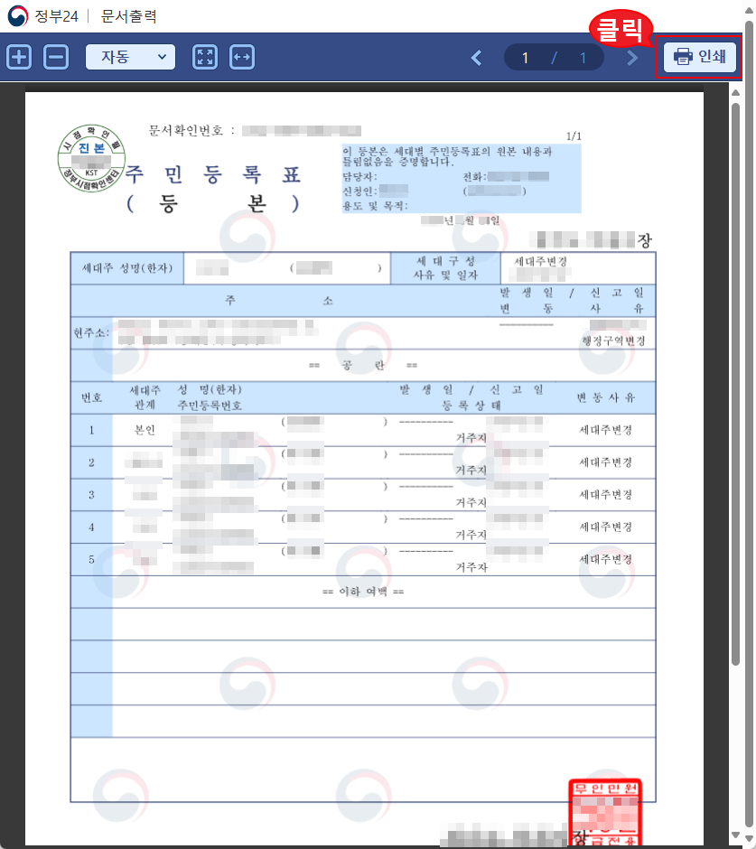This screenshot has width=756, height=849.
Task: Click the 문서확인번호 label
Action: (x=186, y=130)
